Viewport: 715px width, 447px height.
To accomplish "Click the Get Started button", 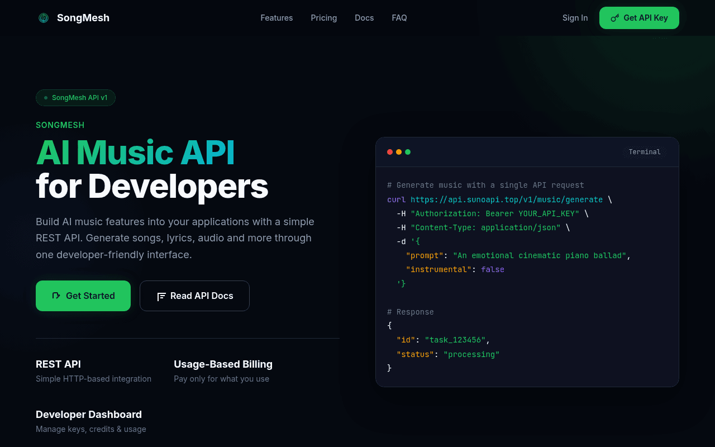I will [83, 296].
